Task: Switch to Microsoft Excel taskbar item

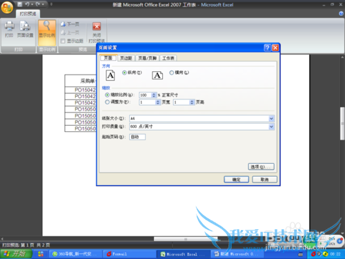Action: 184,254
